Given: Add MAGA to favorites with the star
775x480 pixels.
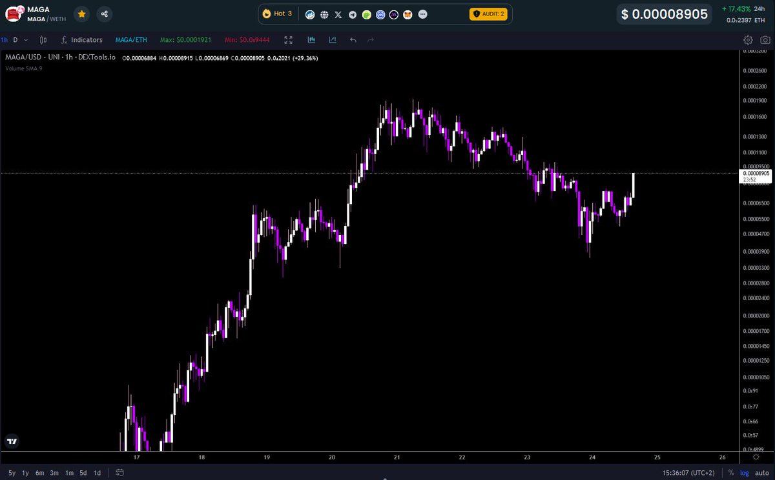Looking at the screenshot, I should [81, 14].
